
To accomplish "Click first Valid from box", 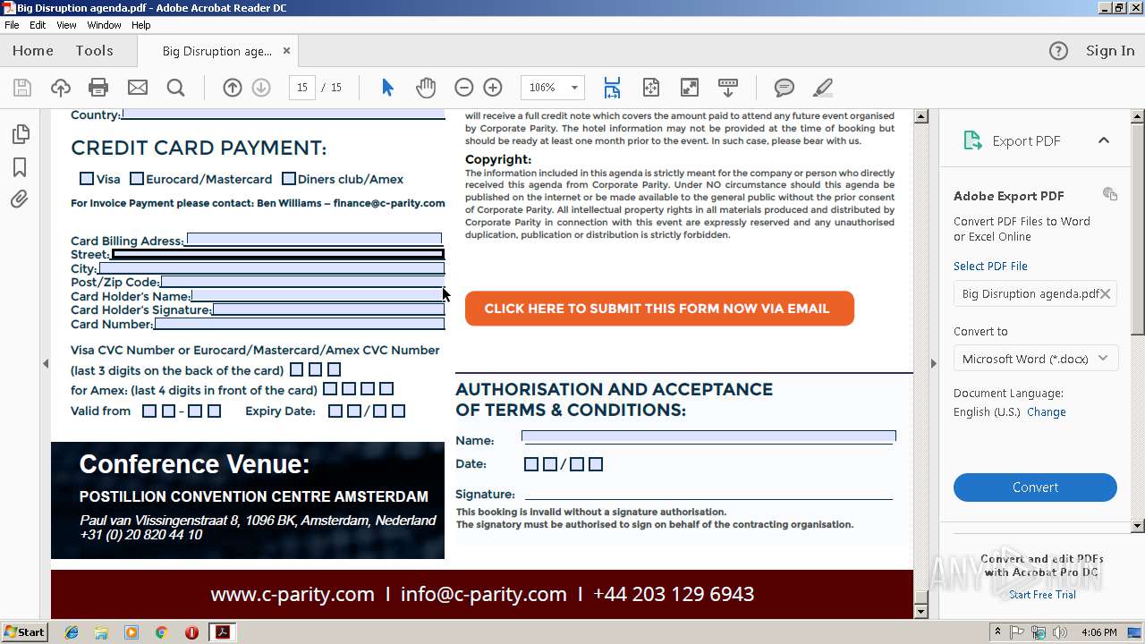I will point(149,411).
